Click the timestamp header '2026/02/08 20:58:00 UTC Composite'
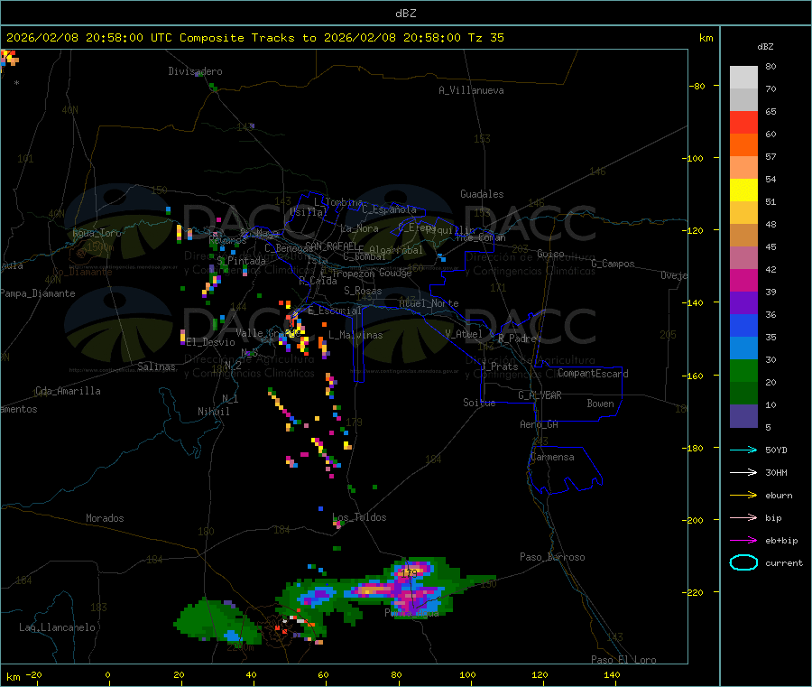Screen dimensions: 812x687 (x=125, y=38)
